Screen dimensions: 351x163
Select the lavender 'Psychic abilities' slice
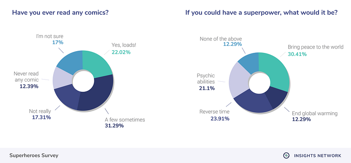pos(238,80)
